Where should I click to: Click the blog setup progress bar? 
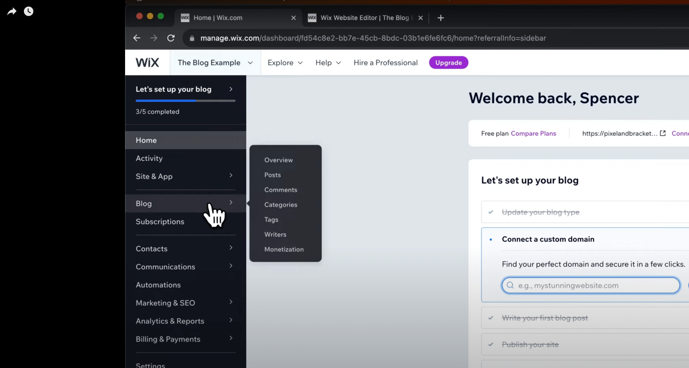click(185, 101)
